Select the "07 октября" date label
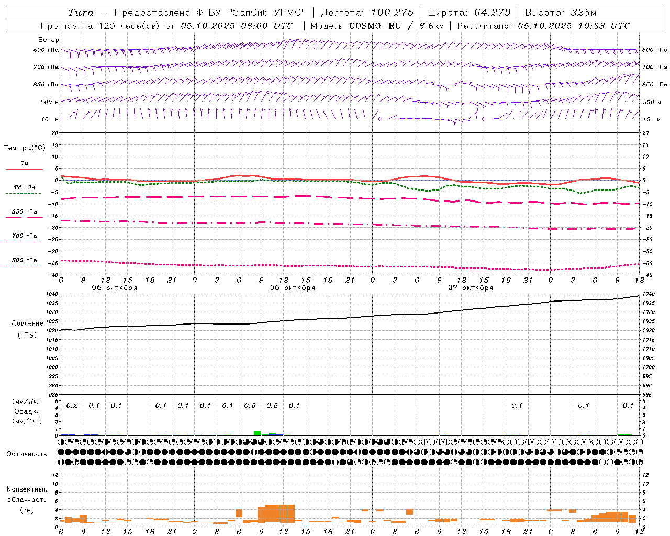Image resolution: width=670 pixels, height=536 pixels. click(x=471, y=288)
